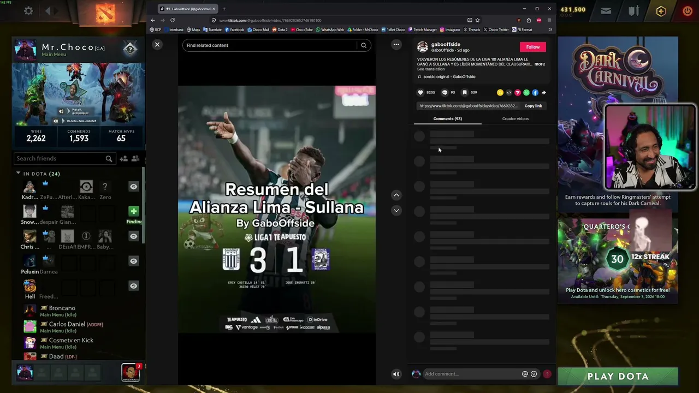Open the Dota Plus gold badge

pyautogui.click(x=661, y=11)
